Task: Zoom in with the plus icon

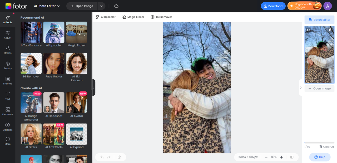Action: coord(281,157)
